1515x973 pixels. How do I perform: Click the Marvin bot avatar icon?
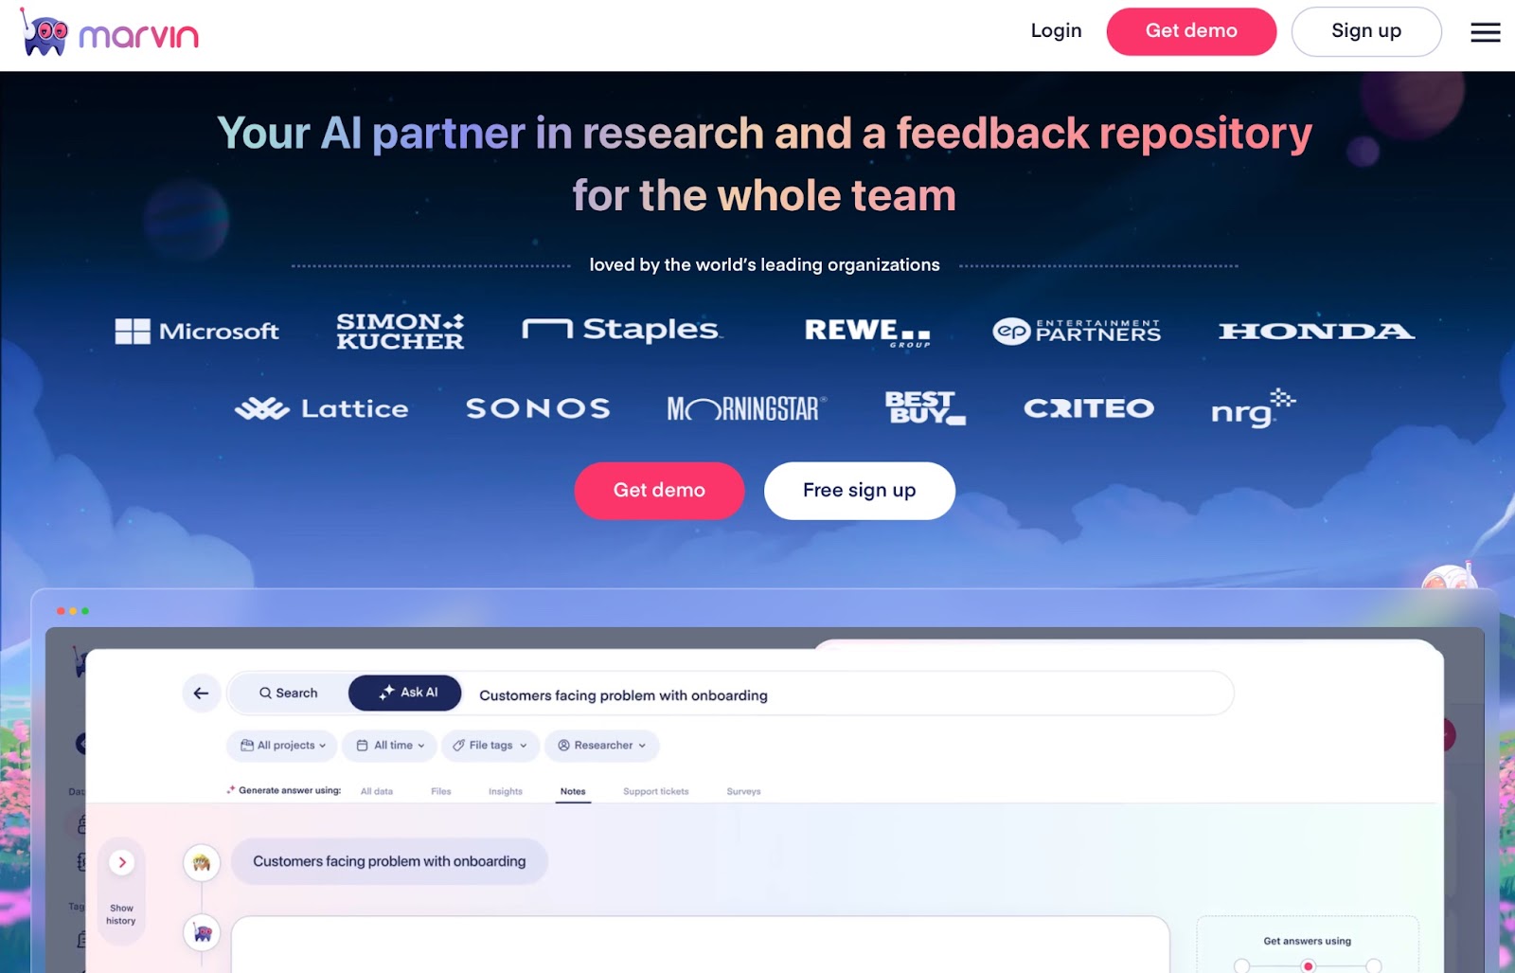point(202,933)
